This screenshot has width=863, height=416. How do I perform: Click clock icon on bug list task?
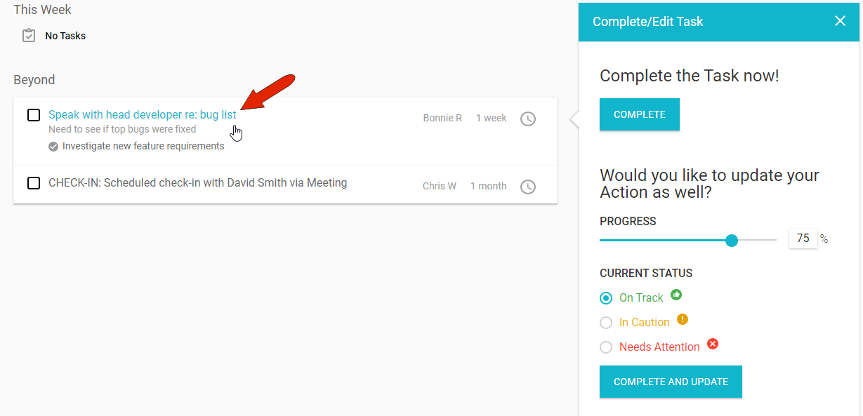(527, 119)
